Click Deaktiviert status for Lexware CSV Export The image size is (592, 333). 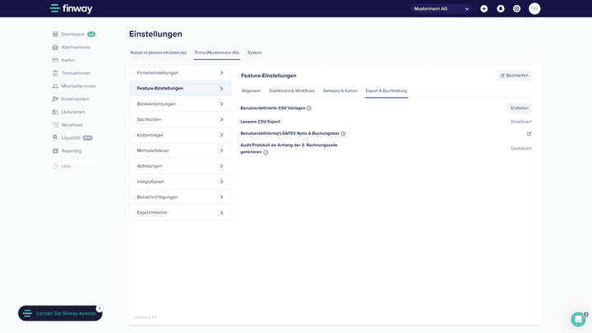521,122
